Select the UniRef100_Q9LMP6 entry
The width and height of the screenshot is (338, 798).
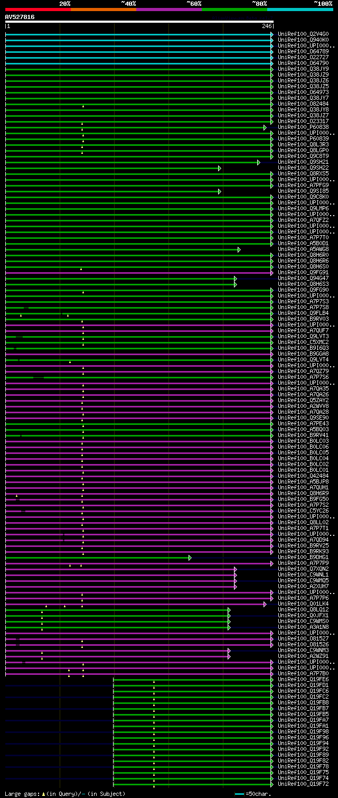coord(303,209)
